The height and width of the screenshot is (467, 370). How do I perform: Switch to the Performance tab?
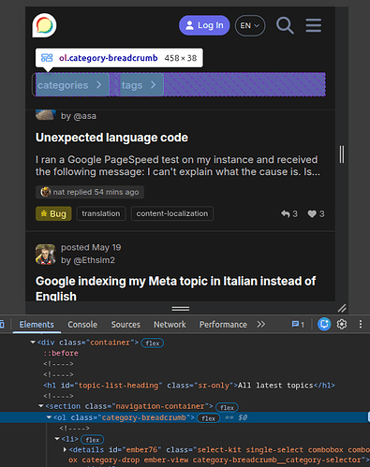(x=223, y=325)
